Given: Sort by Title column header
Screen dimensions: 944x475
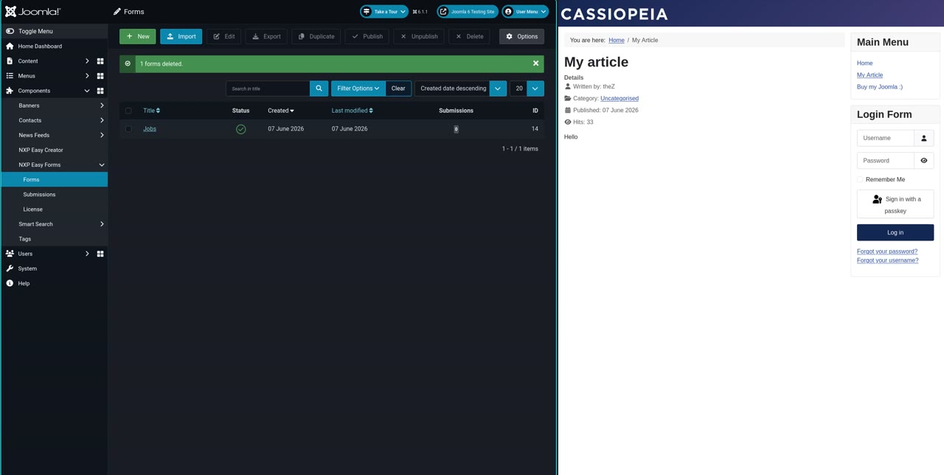Looking at the screenshot, I should 151,111.
